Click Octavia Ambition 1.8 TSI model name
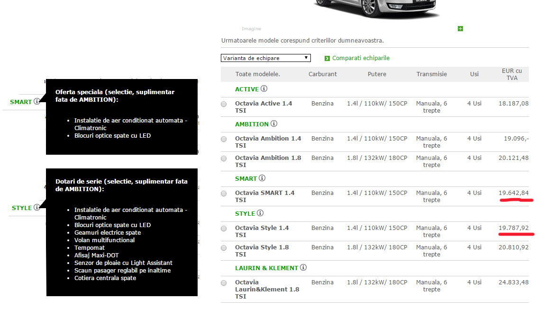This screenshot has width=545, height=317. [x=268, y=161]
